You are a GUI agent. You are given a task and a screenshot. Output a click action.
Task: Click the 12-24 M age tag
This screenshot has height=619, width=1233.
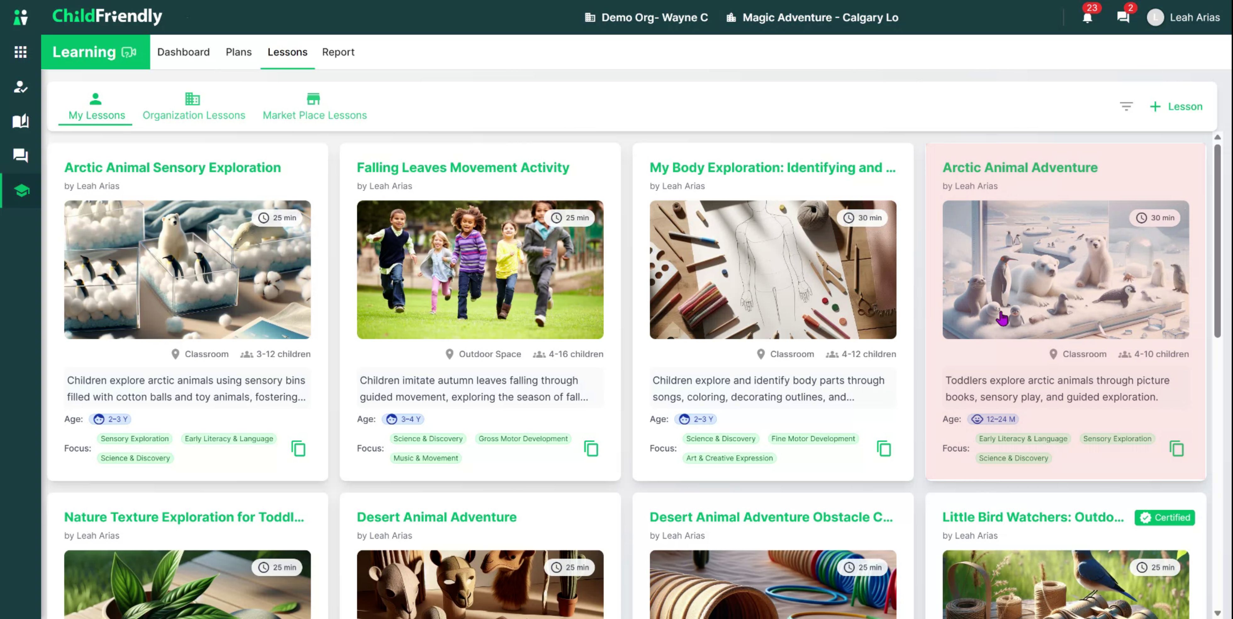[x=993, y=419]
